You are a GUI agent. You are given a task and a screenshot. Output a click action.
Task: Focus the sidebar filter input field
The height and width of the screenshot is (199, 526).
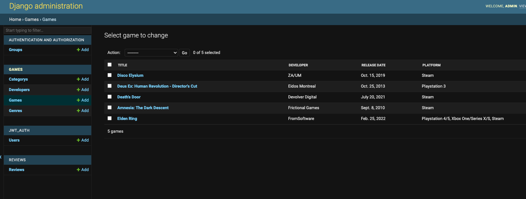click(x=47, y=30)
